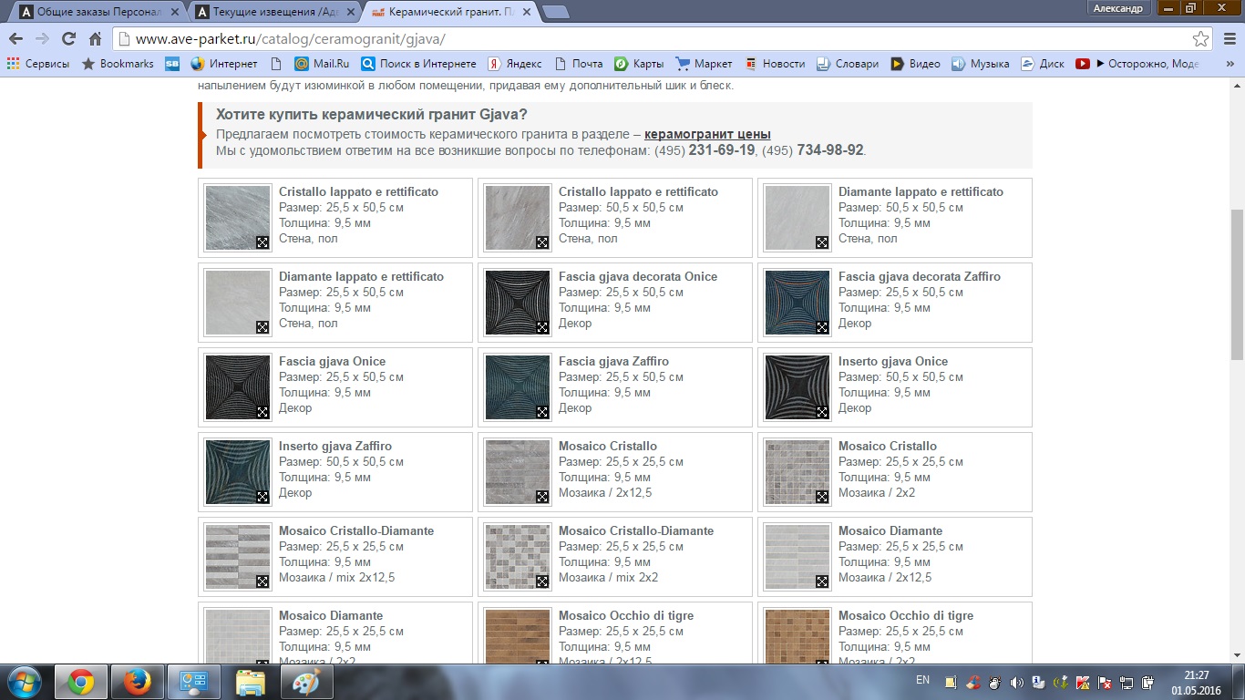
Task: Open the Inserto gjava Zaffiro tile thumbnail
Action: [x=237, y=472]
